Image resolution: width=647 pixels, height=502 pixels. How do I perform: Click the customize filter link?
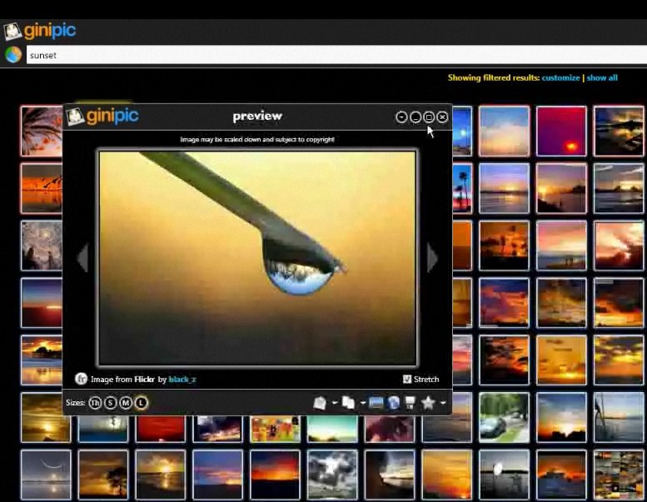click(x=560, y=77)
